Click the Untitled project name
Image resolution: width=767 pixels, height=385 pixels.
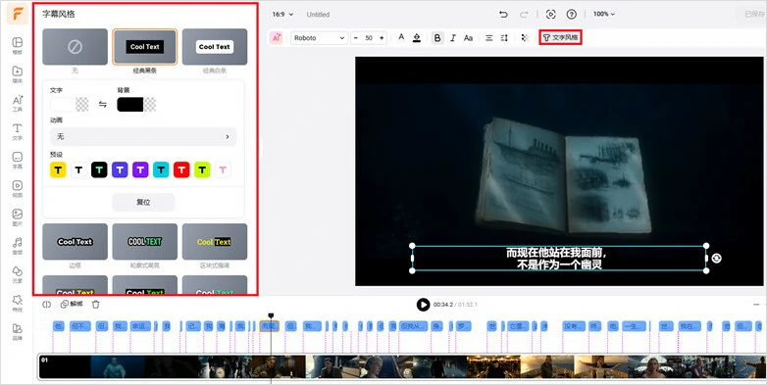click(x=318, y=14)
